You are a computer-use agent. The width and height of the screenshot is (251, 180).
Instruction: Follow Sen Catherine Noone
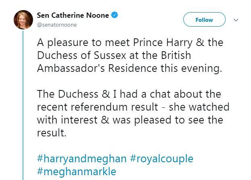click(204, 20)
